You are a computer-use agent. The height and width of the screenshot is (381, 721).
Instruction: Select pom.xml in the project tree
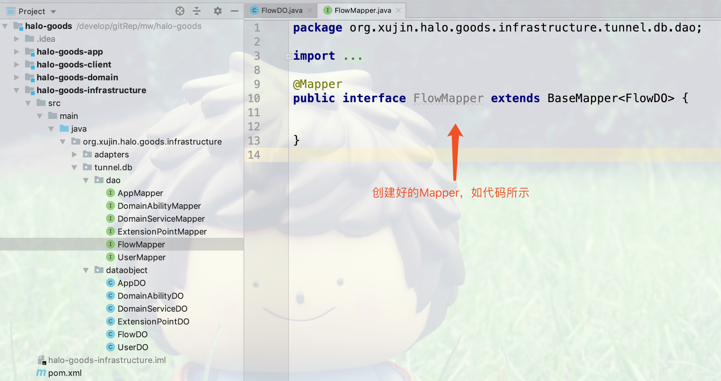65,373
